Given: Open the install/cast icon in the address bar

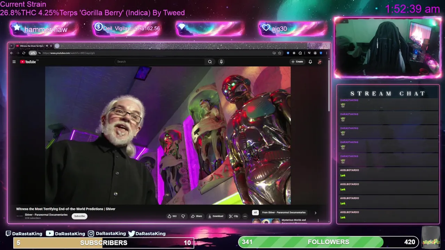Looking at the screenshot, I should click(274, 53).
